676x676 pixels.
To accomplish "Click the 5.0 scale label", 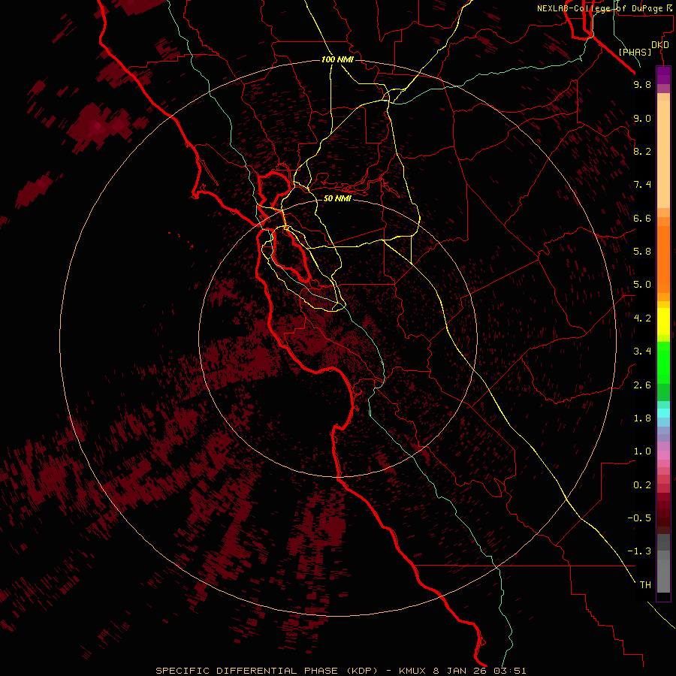I will [x=642, y=285].
